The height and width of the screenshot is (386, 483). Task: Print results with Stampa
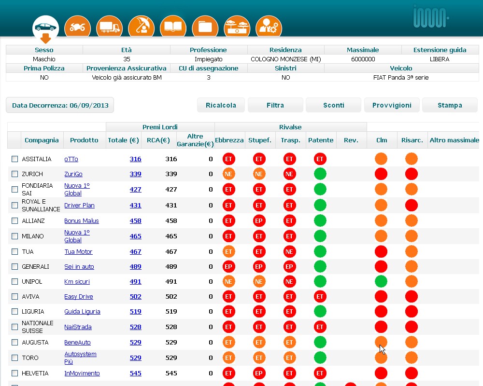[450, 105]
